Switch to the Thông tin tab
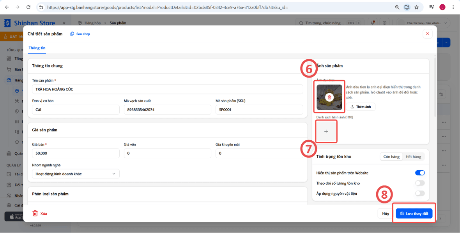The image size is (460, 233). 37,48
